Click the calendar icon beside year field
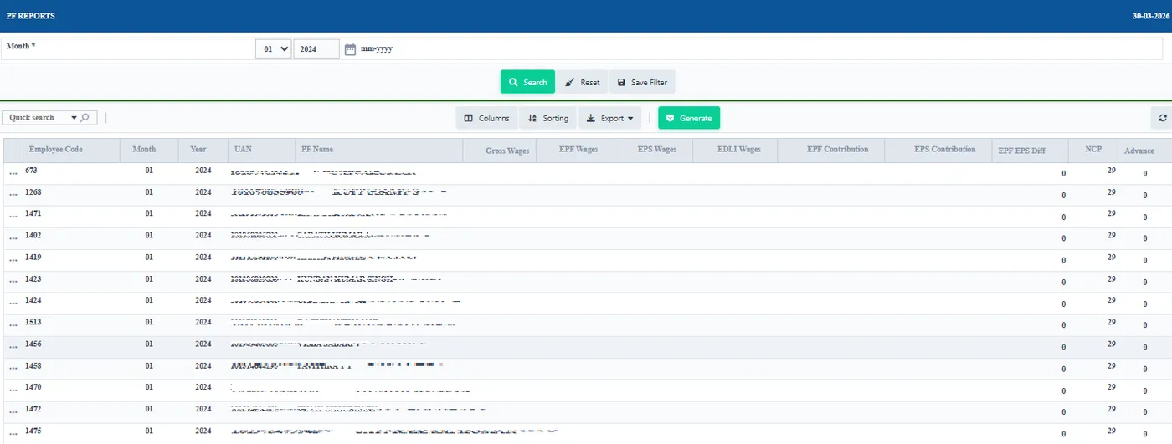Image resolution: width=1172 pixels, height=444 pixels. [351, 49]
